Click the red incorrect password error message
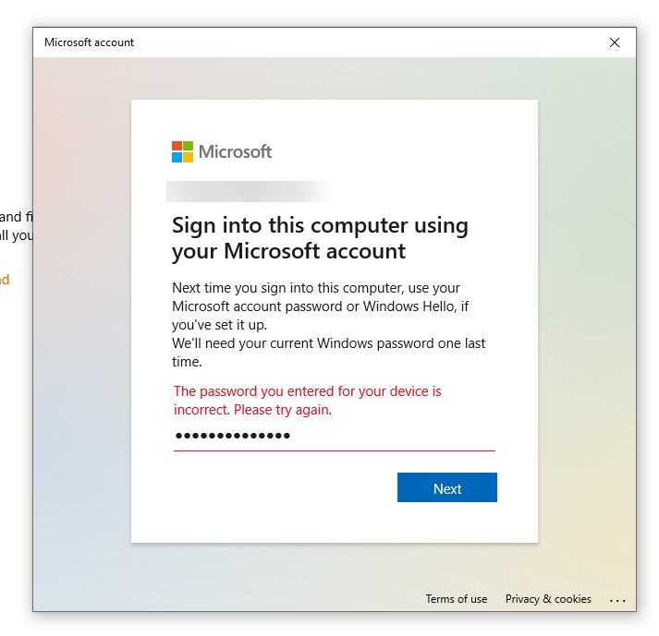 pyautogui.click(x=308, y=400)
